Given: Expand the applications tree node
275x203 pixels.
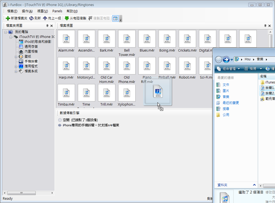Looking at the screenshot, I should 16,66.
